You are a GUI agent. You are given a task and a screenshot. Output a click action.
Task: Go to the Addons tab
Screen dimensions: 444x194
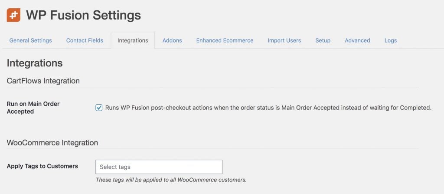pos(172,40)
